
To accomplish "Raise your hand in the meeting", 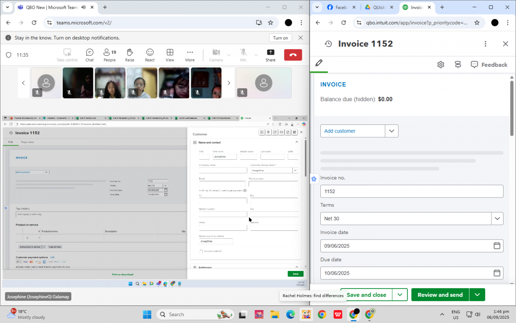I will (x=129, y=55).
